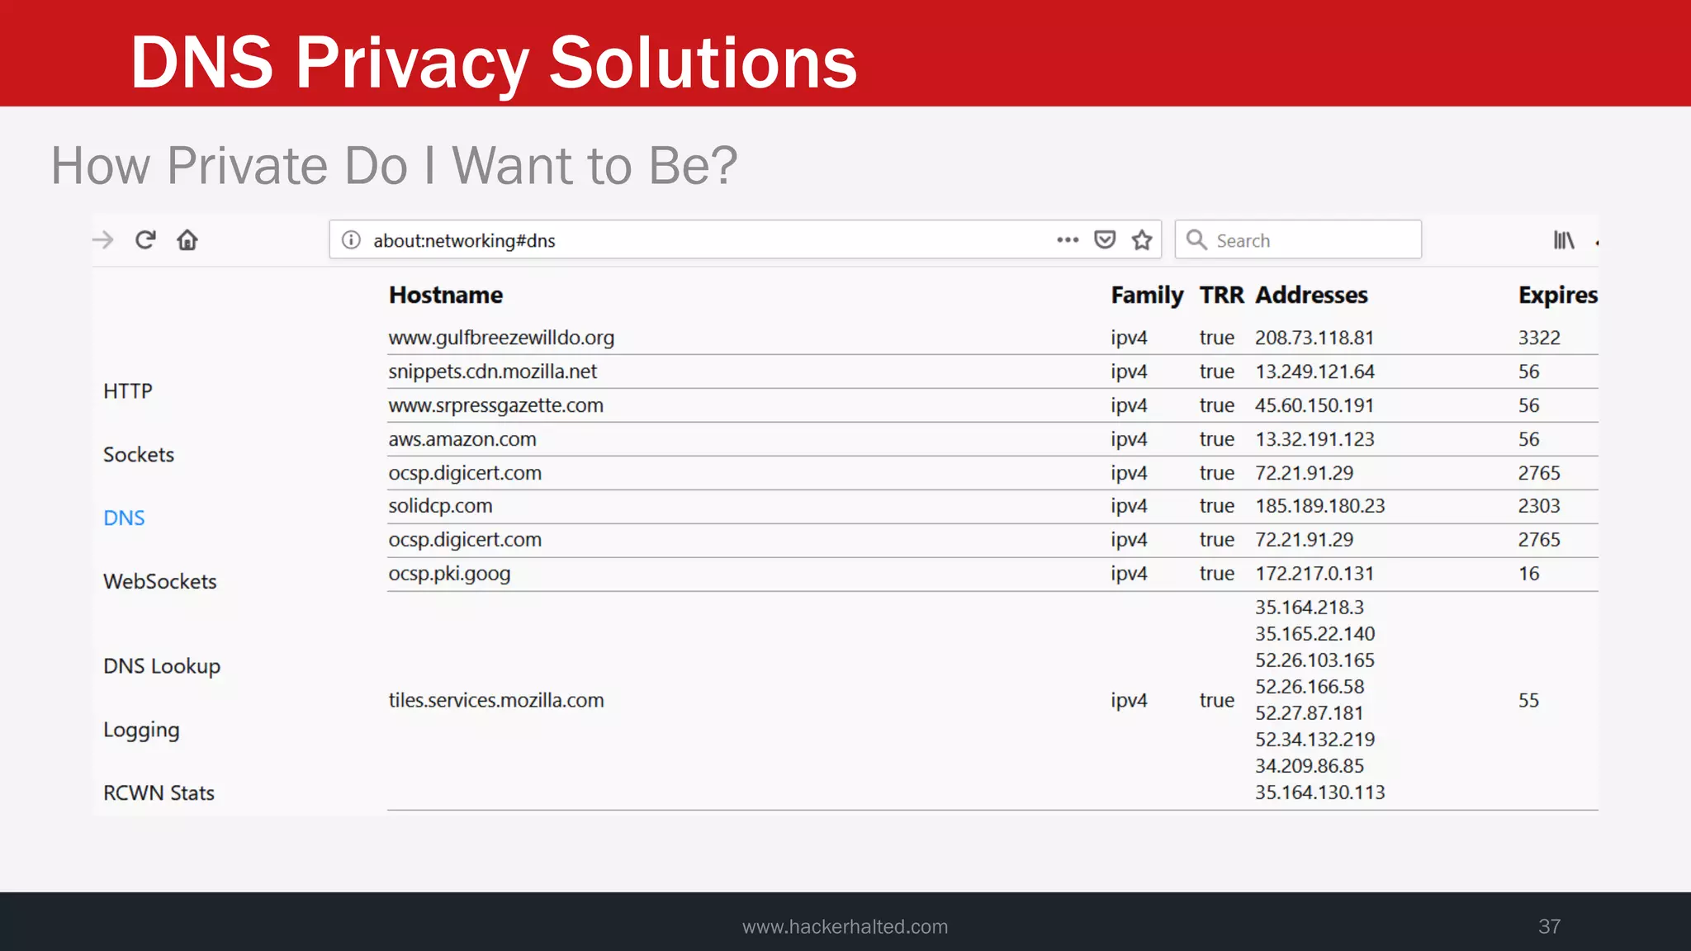The width and height of the screenshot is (1691, 951).
Task: Focus the Search input field
Action: 1298,239
